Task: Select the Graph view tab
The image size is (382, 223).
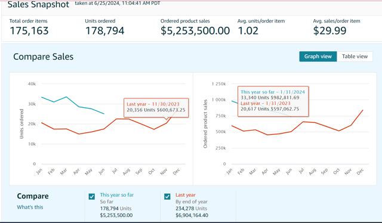Action: coord(318,57)
